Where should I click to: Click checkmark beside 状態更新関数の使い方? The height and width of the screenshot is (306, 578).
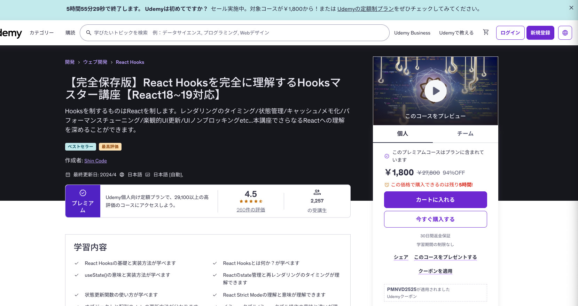tap(77, 295)
